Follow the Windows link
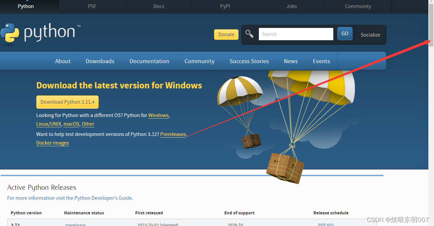434x226 pixels. pos(159,115)
